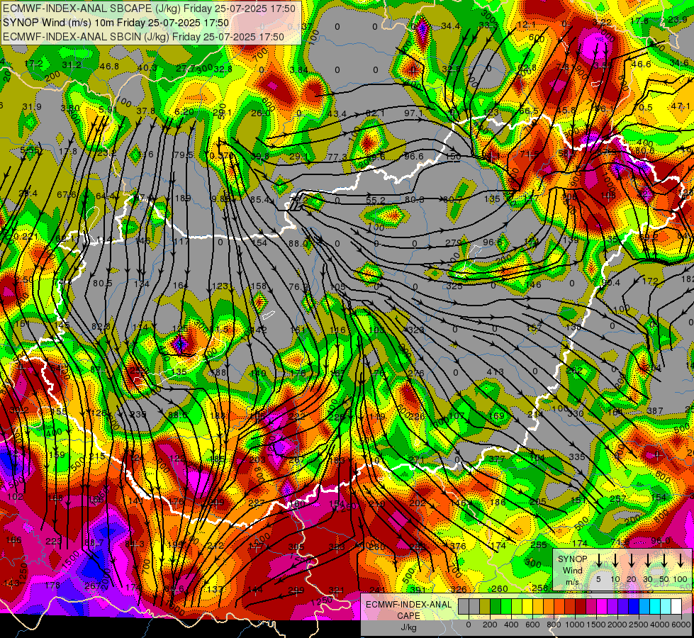694x638 pixels.
Task: Click the 391 value on the map
Action: pos(418,589)
